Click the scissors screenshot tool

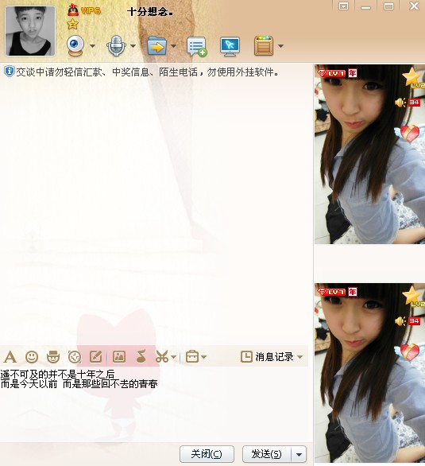(162, 356)
